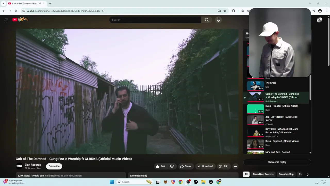Open browser extensions puzzle icon
This screenshot has width=330, height=186.
click(x=233, y=11)
